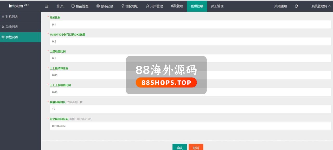This screenshot has width=333, height=150.
Task: Open the 系统管理 menu item
Action: (x=177, y=6)
